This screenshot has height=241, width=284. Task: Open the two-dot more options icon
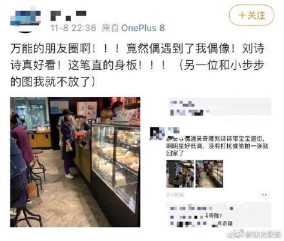point(264,194)
